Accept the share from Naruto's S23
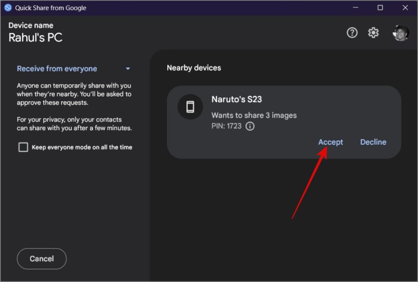 pos(331,142)
